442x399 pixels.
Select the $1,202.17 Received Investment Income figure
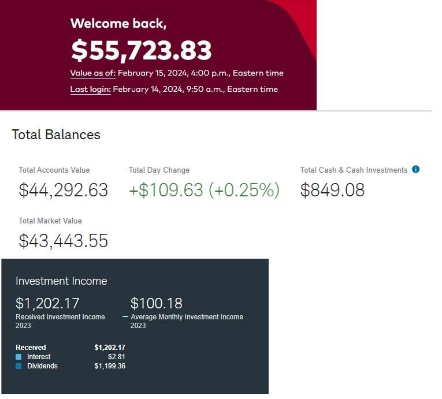(x=47, y=303)
